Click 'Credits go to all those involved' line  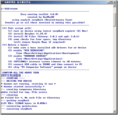click(x=45, y=23)
